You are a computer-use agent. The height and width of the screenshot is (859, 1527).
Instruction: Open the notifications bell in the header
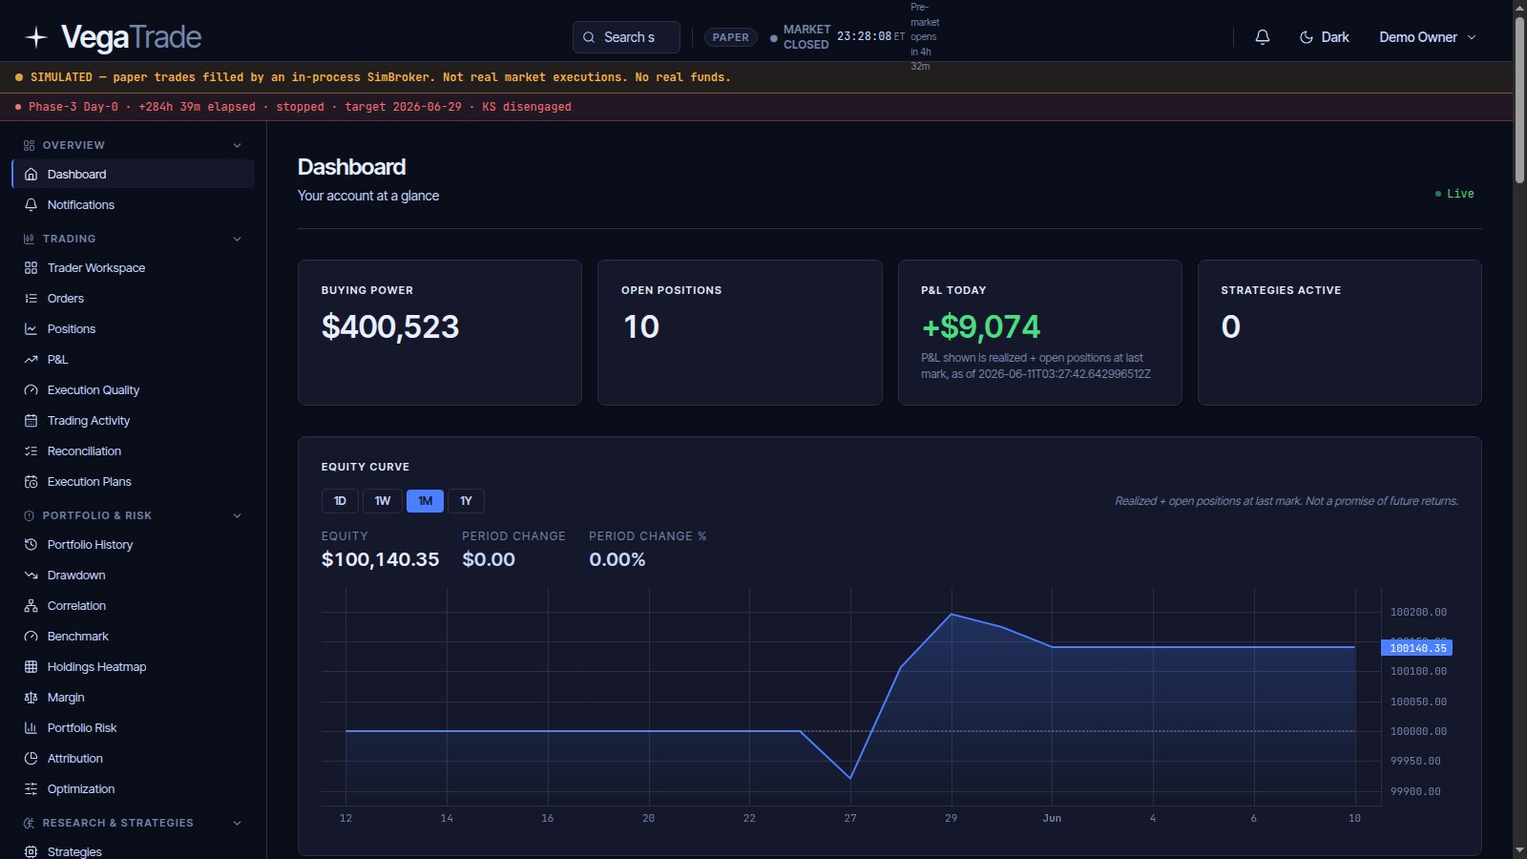pyautogui.click(x=1262, y=37)
